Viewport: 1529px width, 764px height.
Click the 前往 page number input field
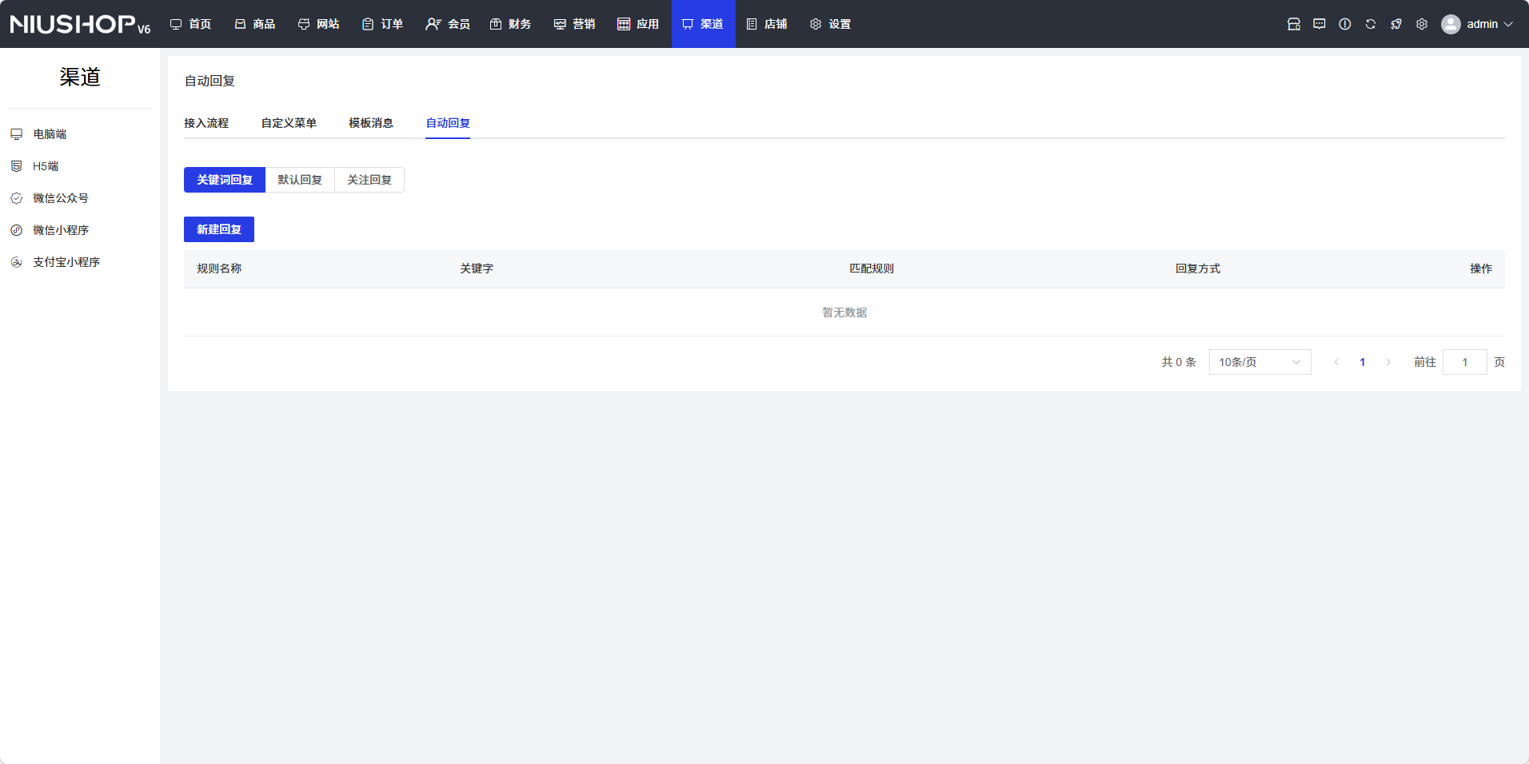click(1464, 362)
